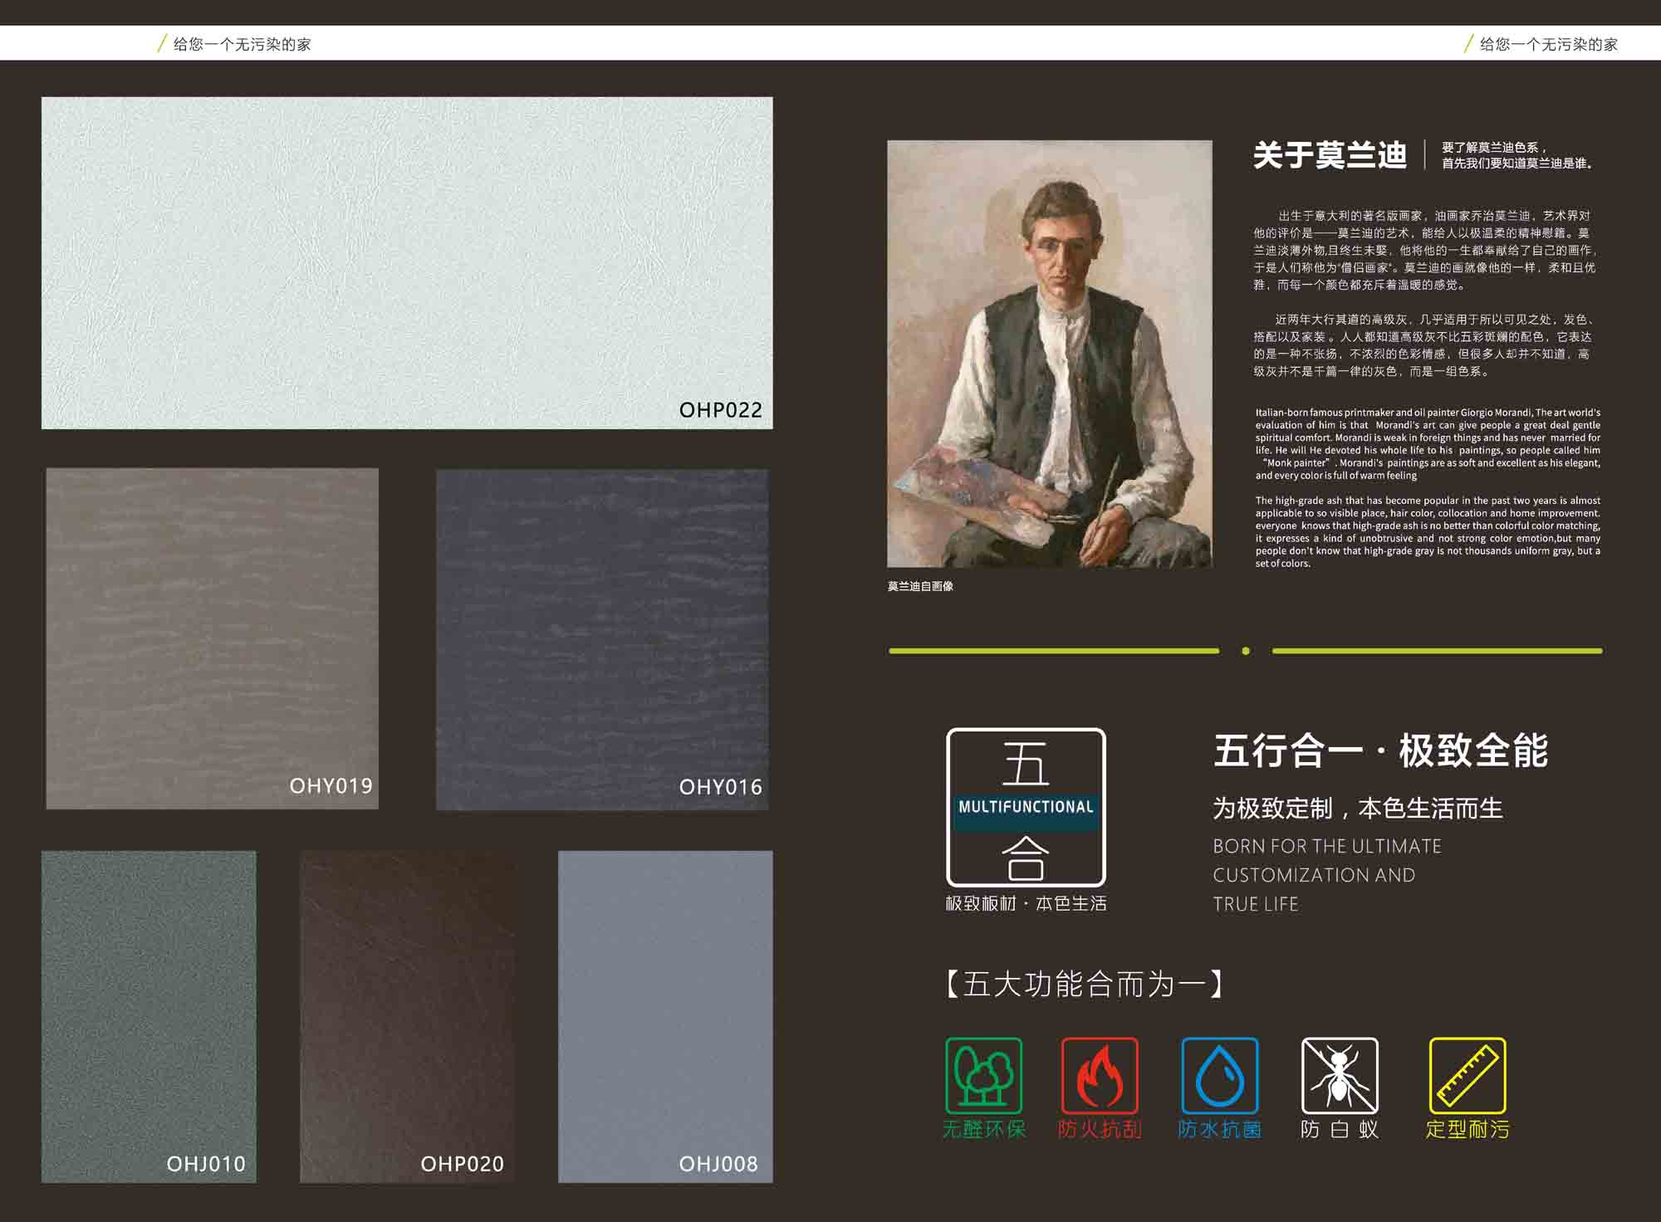Screen dimensions: 1661x1222
Task: Click the 要了解莫兰迪色系 intro text
Action: pyautogui.click(x=1517, y=155)
